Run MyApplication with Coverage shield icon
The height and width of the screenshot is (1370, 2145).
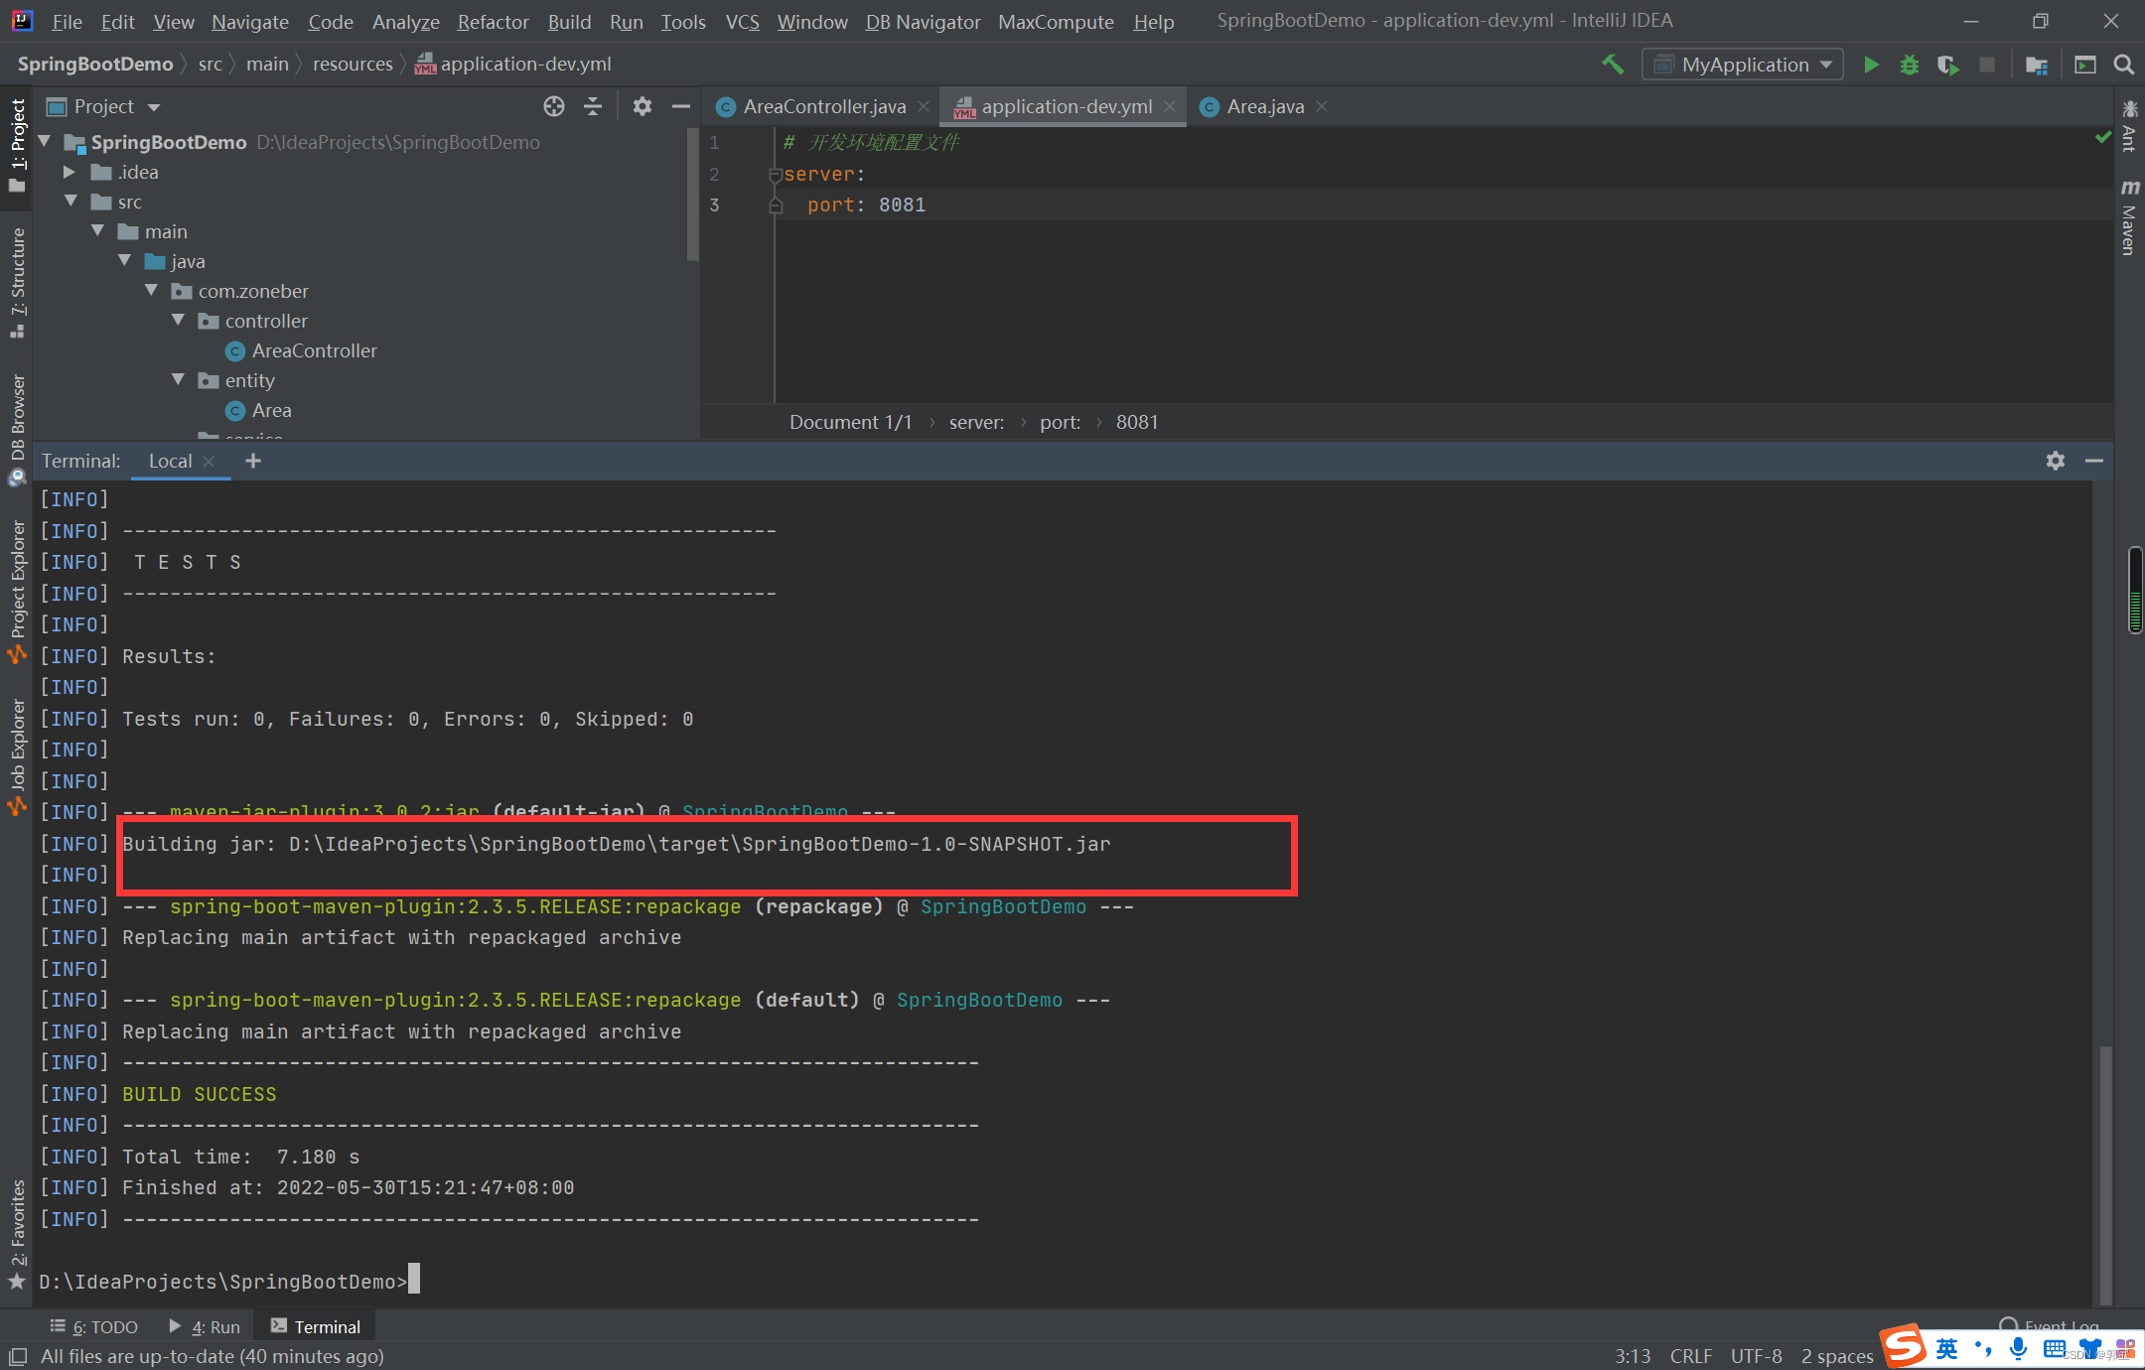(x=1947, y=64)
